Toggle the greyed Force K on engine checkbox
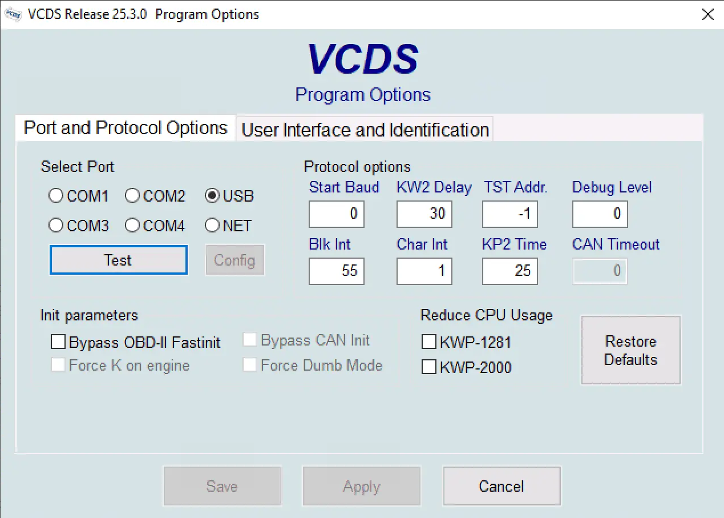The width and height of the screenshot is (724, 518). (58, 365)
